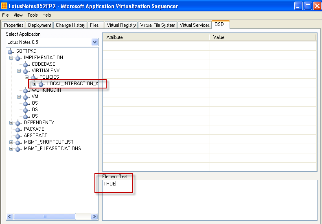Click the LOCAL_INTERACTION node icon

pyautogui.click(x=42, y=84)
